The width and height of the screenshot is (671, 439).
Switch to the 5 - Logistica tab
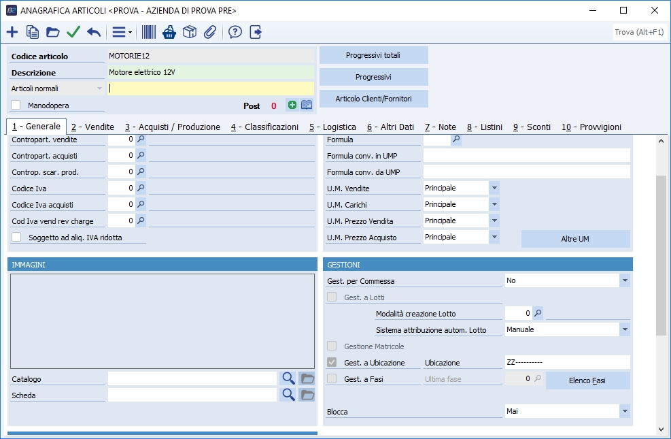[x=332, y=127]
